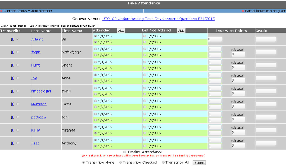Open the UTQ102 course name link
This screenshot has width=286, height=166.
[158, 19]
